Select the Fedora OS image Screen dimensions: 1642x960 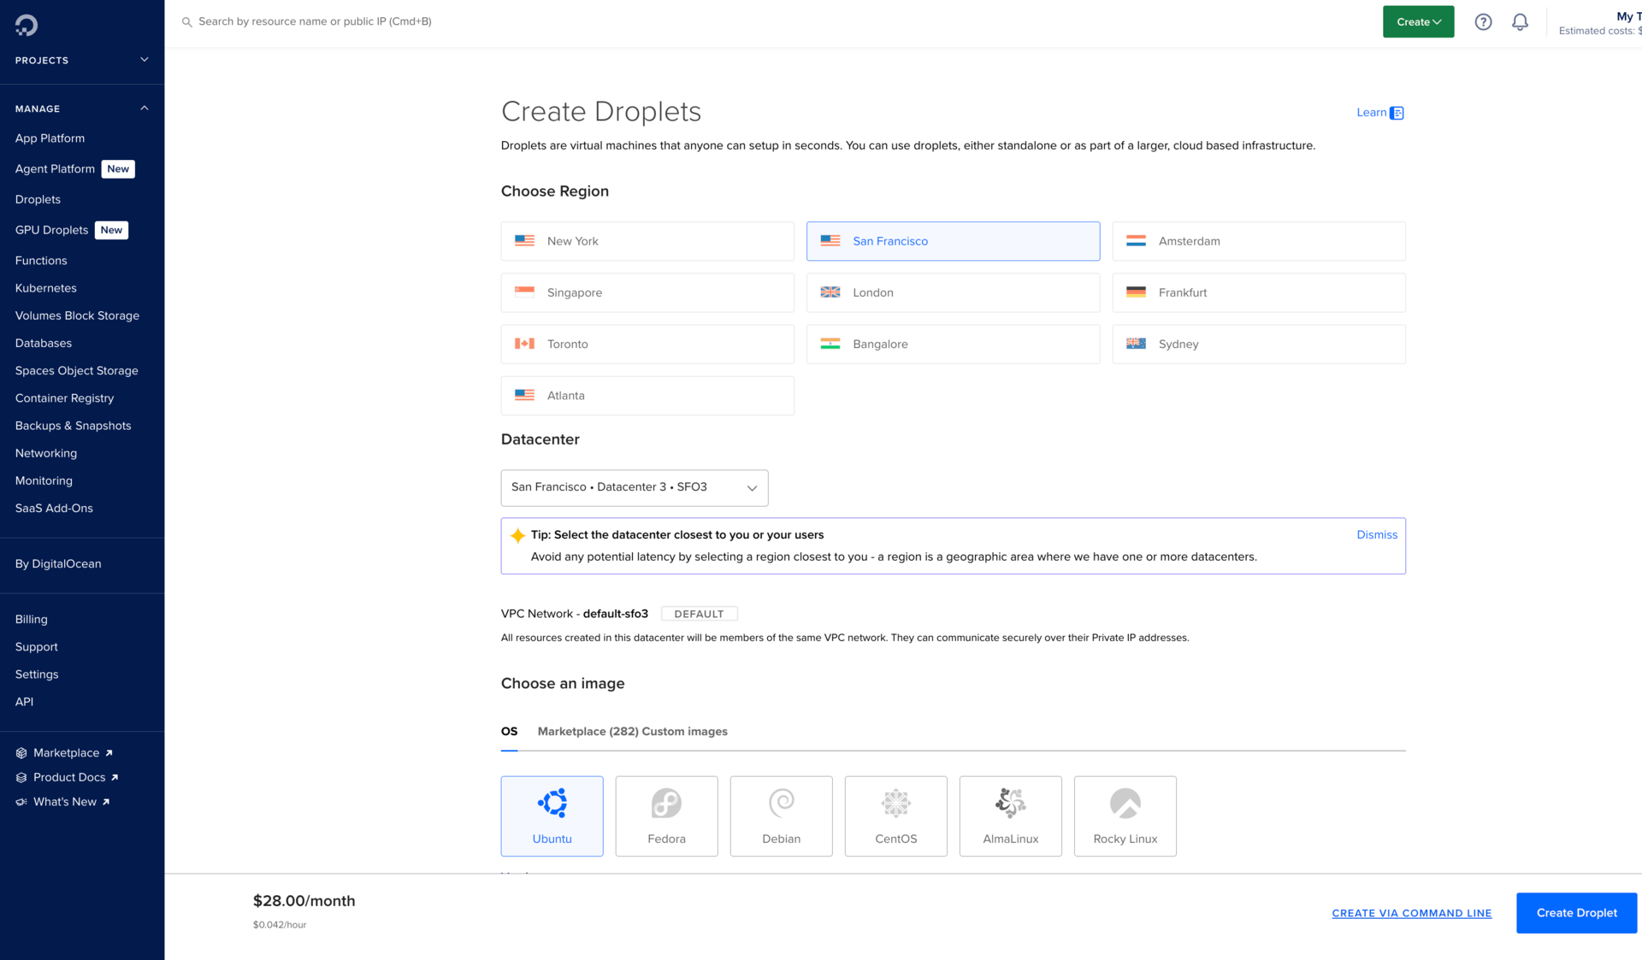(x=666, y=816)
